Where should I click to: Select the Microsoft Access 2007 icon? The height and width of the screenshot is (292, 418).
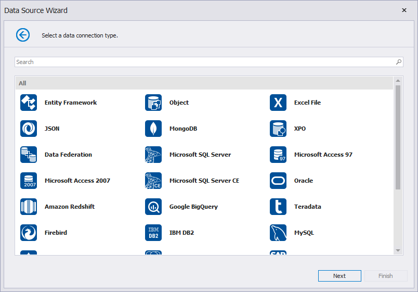(29, 181)
